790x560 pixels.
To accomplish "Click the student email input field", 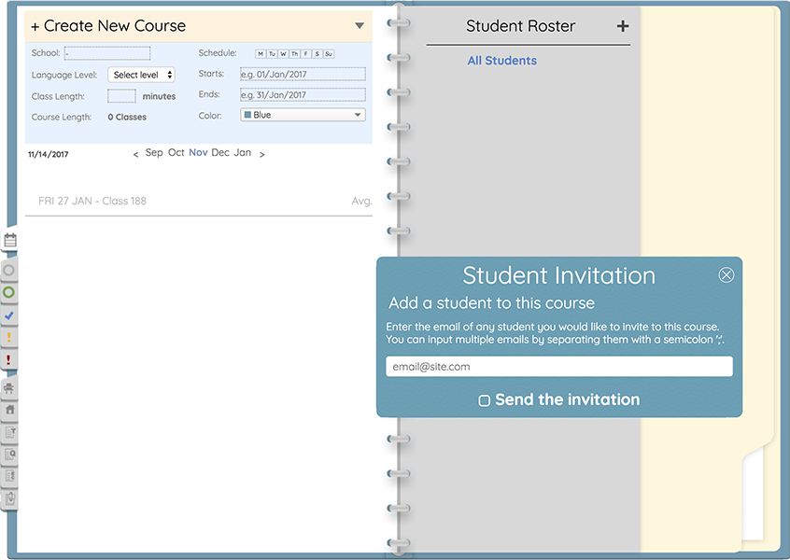I will (559, 367).
